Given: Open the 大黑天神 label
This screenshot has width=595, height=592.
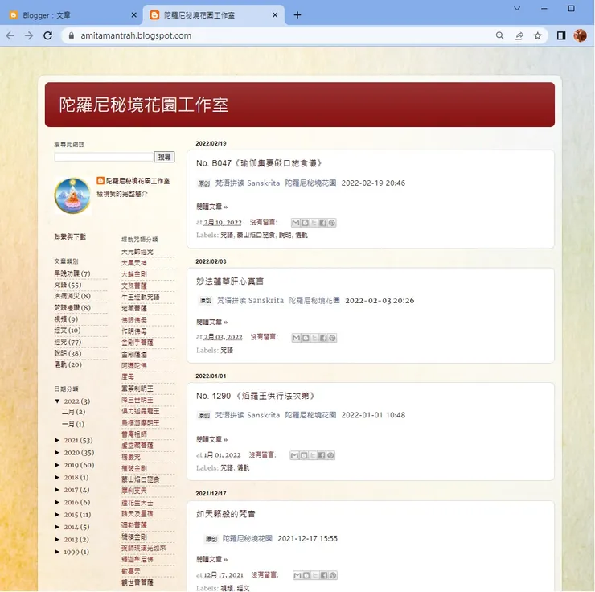Looking at the screenshot, I should [134, 263].
